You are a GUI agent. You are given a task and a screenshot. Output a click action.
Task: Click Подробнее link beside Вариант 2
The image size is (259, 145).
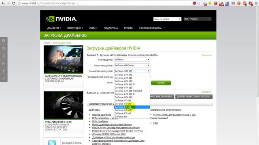tap(206, 92)
